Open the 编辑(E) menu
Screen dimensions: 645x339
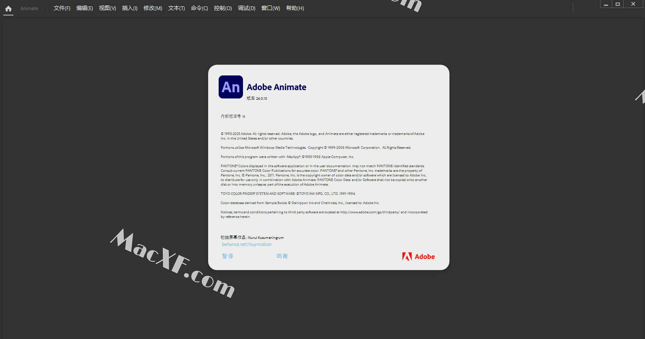[x=84, y=8]
